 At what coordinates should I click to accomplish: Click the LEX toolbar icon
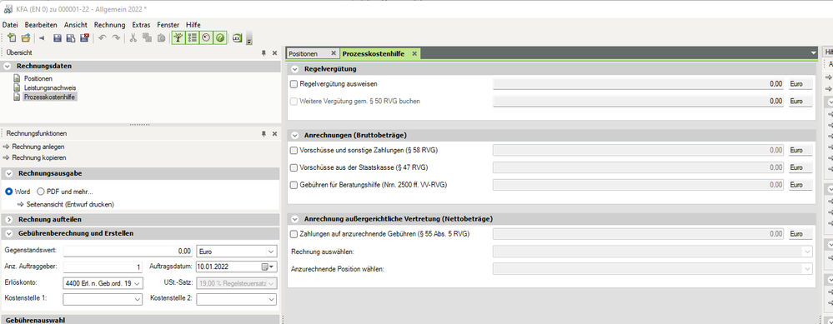pos(237,38)
